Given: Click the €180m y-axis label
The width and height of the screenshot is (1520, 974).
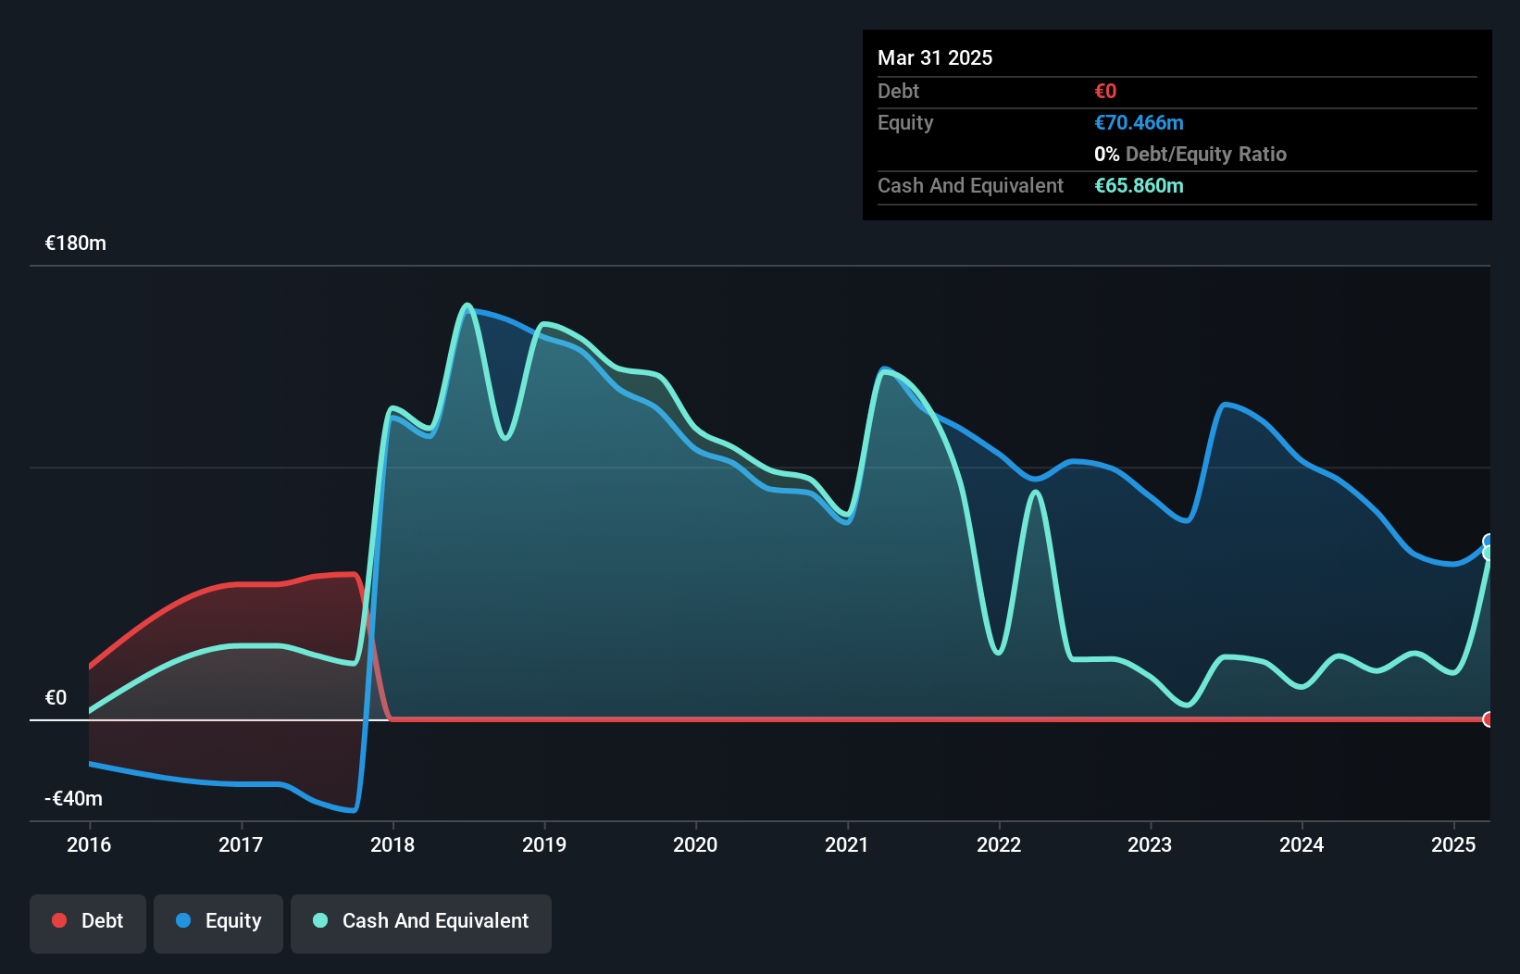Looking at the screenshot, I should [x=76, y=243].
